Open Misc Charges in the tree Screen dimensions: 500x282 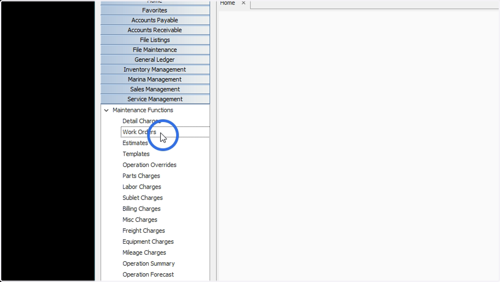coord(140,220)
